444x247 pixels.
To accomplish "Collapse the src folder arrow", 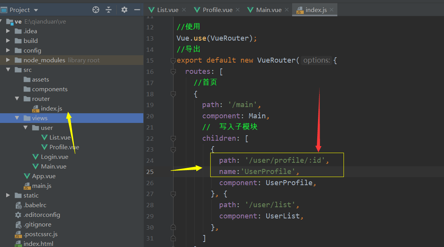I will [x=8, y=70].
